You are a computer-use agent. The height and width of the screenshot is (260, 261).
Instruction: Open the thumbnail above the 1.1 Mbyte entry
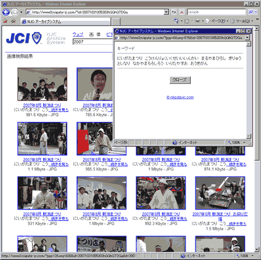[x=42, y=139]
